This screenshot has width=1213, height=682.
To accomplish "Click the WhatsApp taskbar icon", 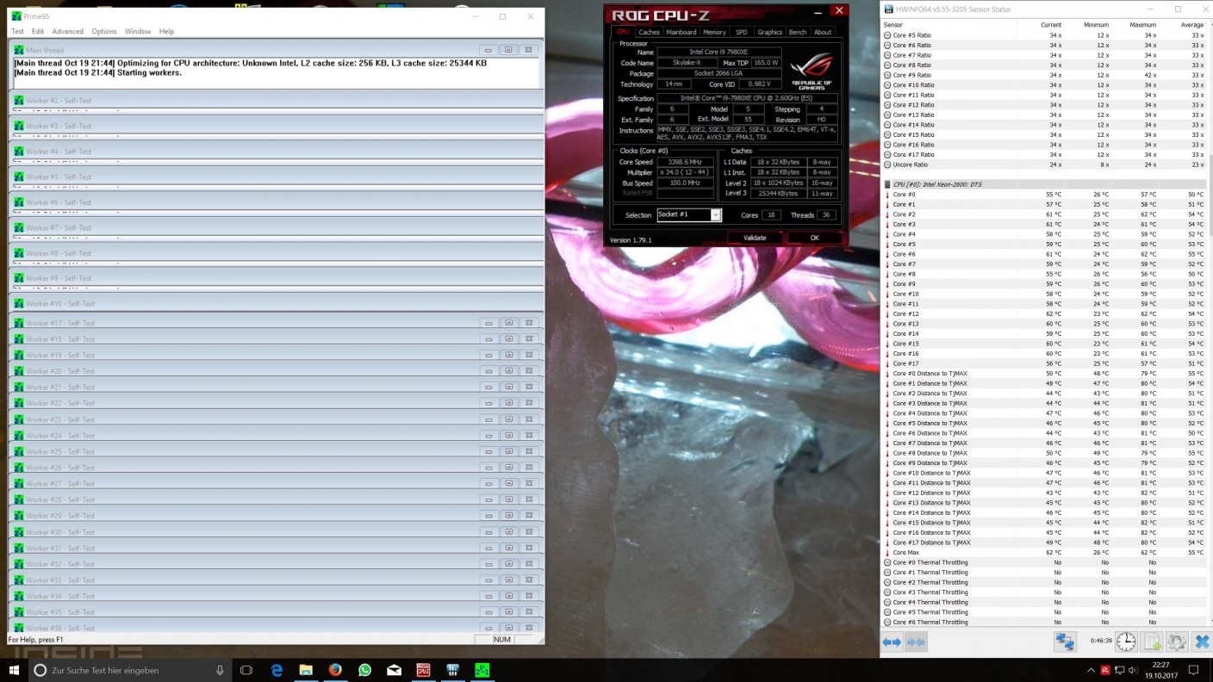I will (364, 670).
